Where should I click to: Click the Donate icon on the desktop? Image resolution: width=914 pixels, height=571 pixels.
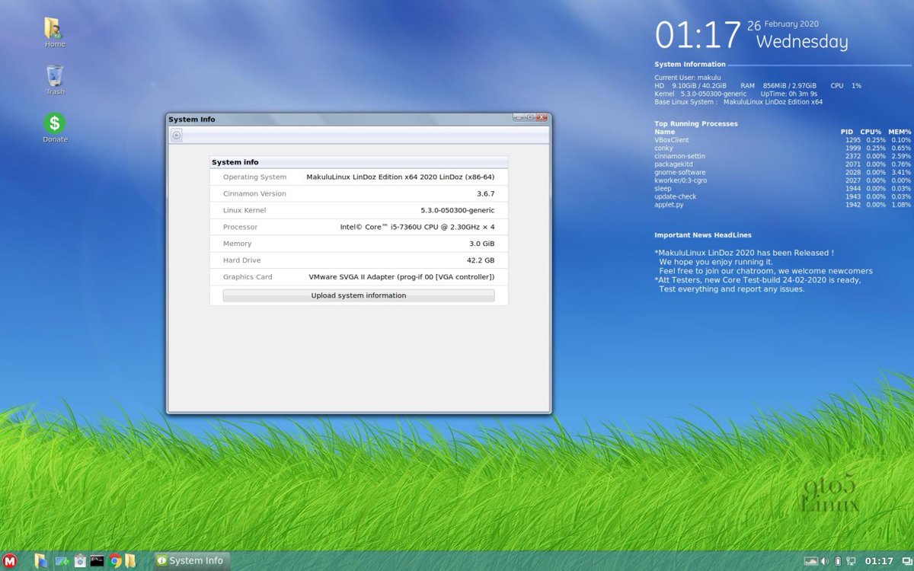53,123
